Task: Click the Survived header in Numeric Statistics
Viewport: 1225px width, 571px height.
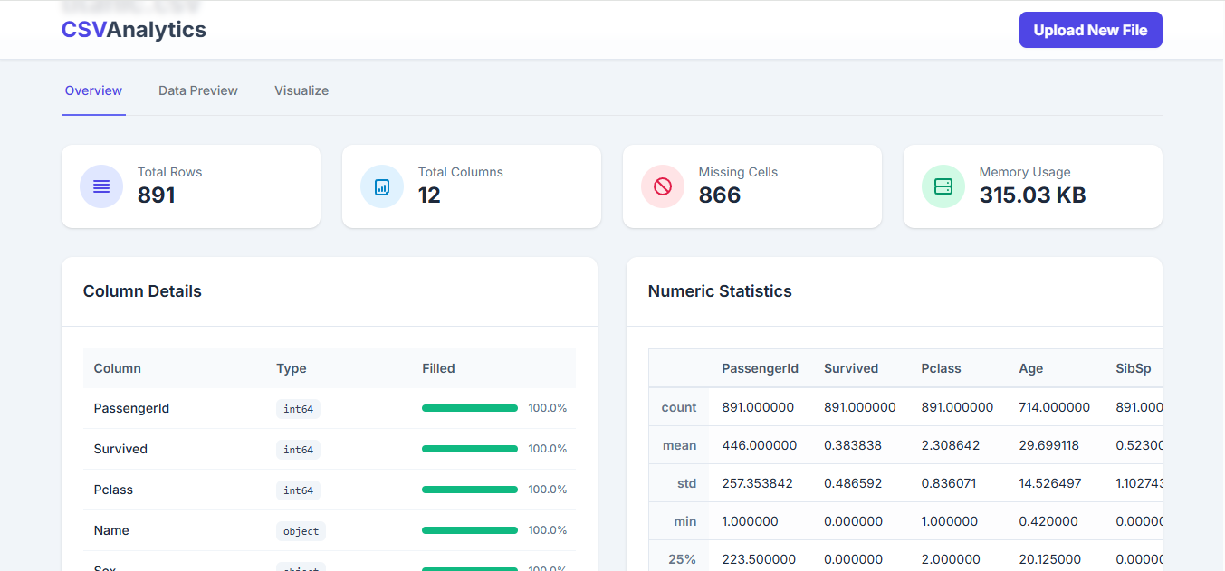Action: click(851, 368)
